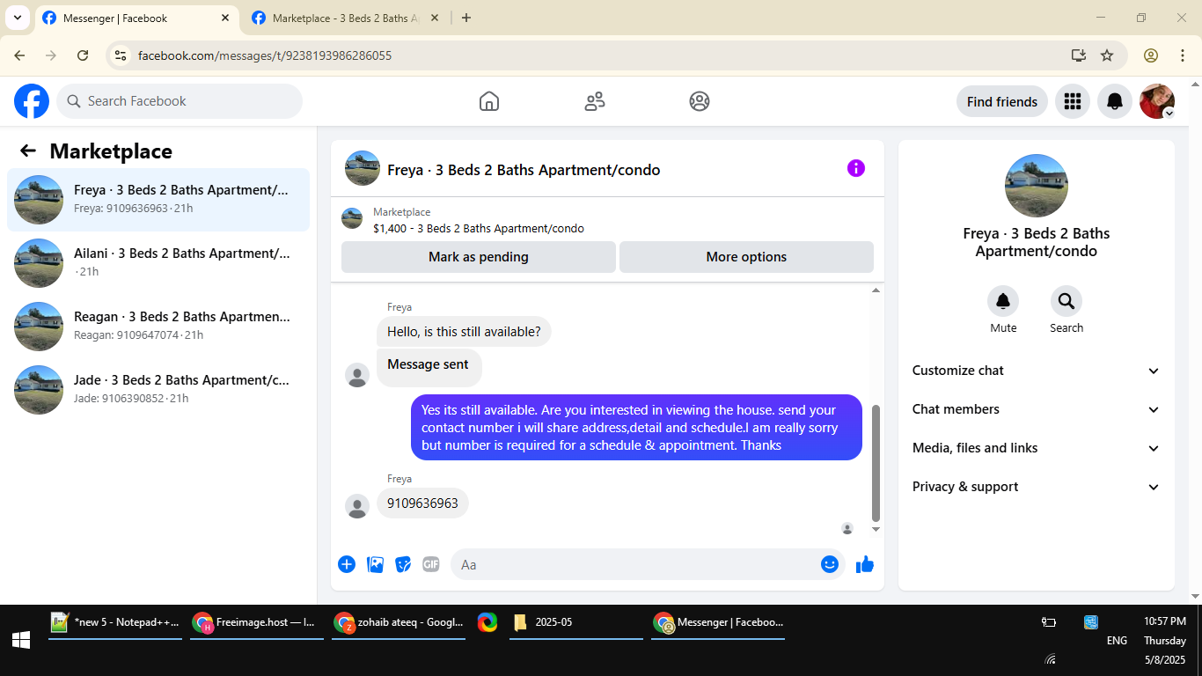This screenshot has width=1202, height=676.
Task: Switch to the Messenger | Facebook tab
Action: [136, 18]
